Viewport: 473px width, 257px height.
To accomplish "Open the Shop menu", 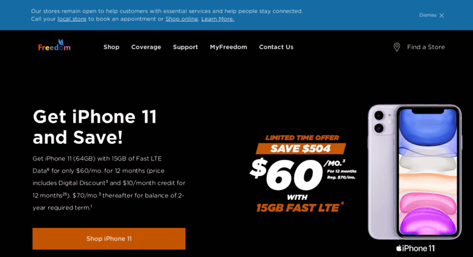I will pos(111,47).
